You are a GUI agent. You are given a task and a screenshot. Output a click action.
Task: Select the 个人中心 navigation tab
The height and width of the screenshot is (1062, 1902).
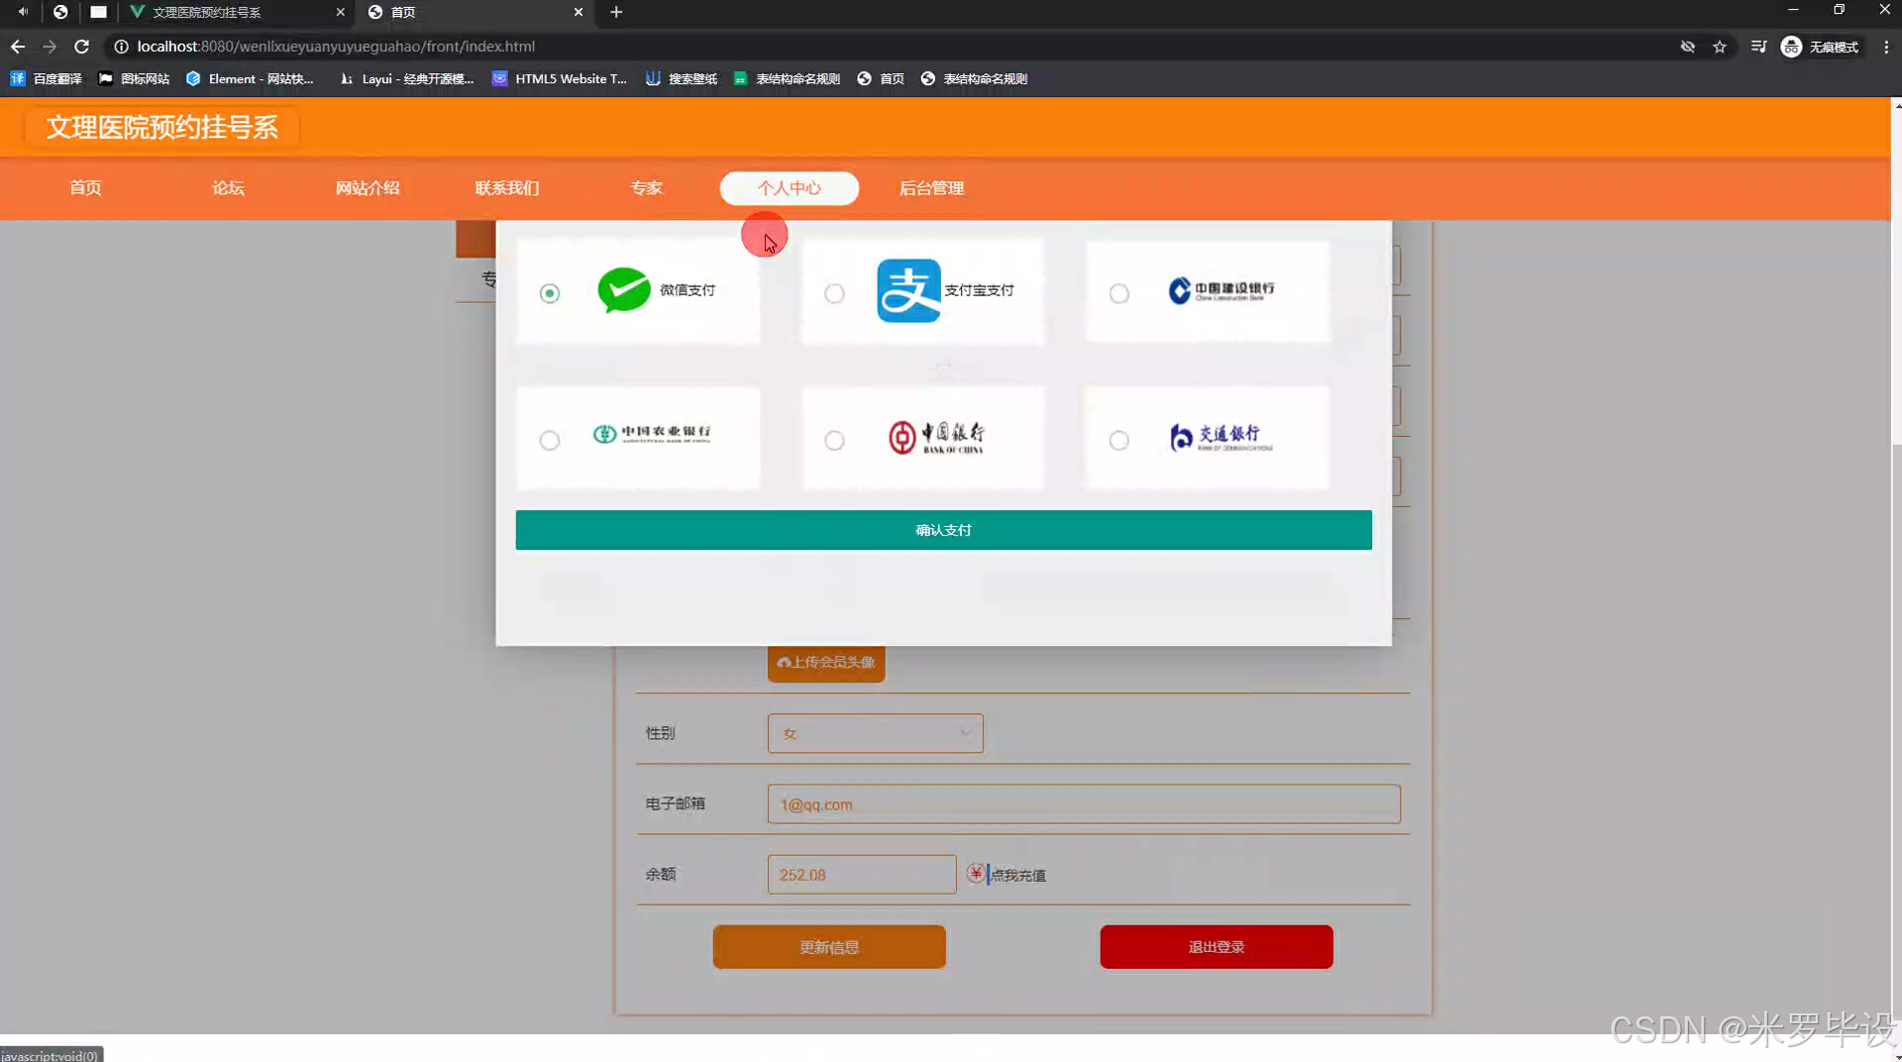coord(790,188)
